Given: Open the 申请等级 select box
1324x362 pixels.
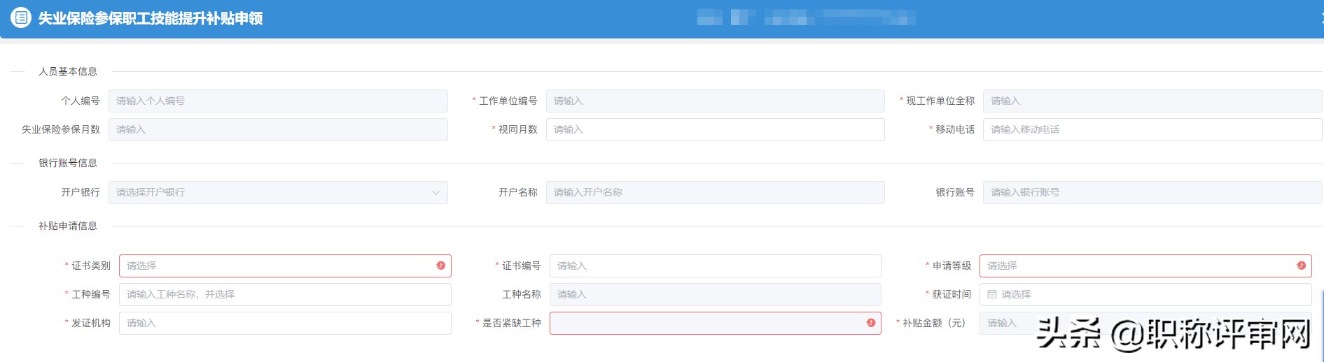Looking at the screenshot, I should 1145,266.
